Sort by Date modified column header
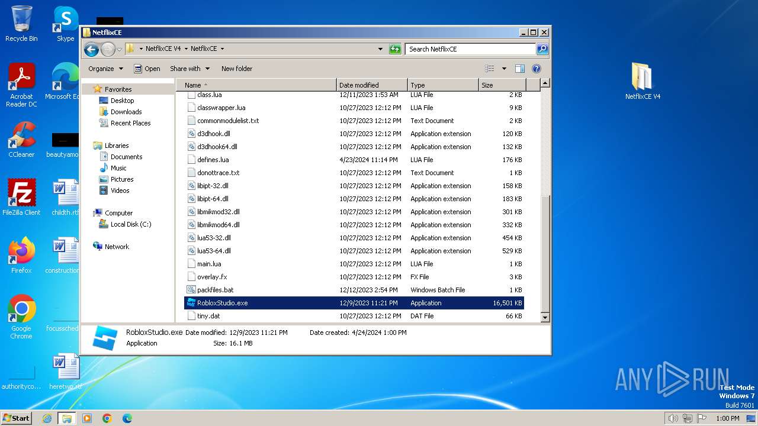This screenshot has height=426, width=758. pos(372,85)
